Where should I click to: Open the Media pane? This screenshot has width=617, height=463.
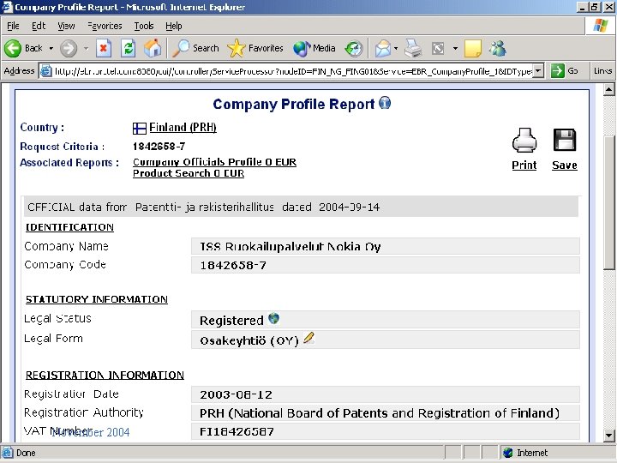pyautogui.click(x=314, y=48)
